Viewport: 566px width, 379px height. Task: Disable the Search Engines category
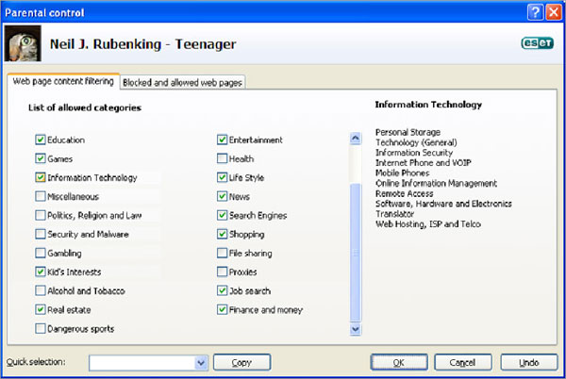point(222,215)
